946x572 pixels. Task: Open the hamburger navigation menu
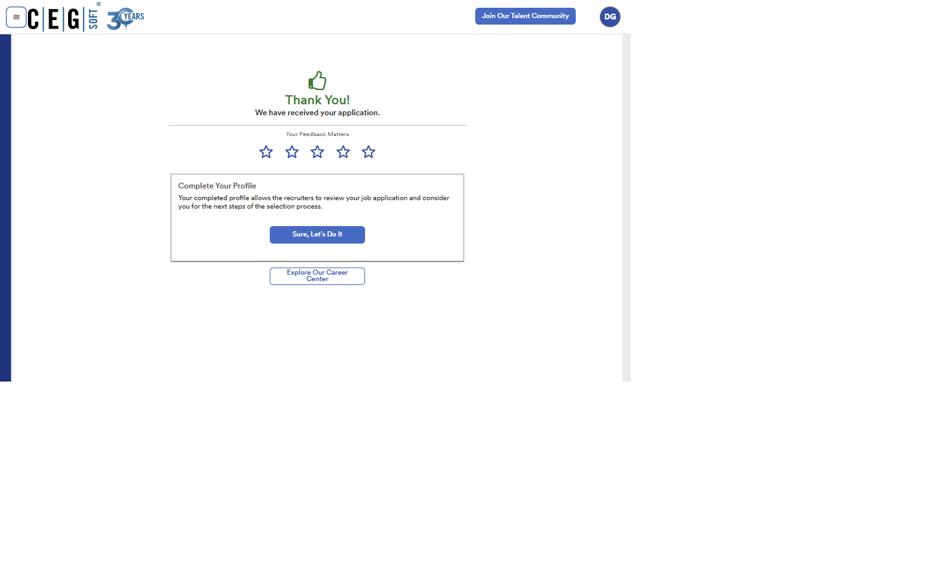click(x=16, y=17)
